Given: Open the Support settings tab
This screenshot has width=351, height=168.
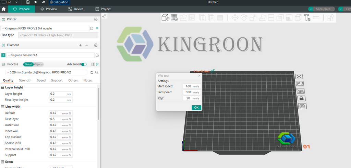Looking at the screenshot, I should coord(57,81).
